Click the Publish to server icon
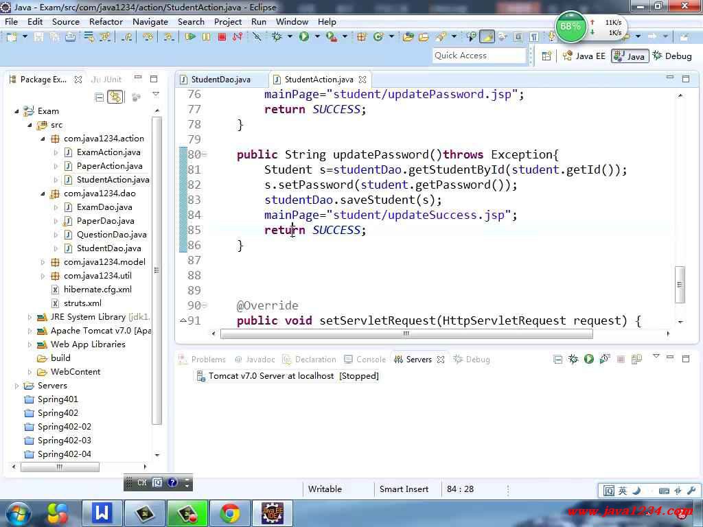This screenshot has width=703, height=527. point(636,359)
